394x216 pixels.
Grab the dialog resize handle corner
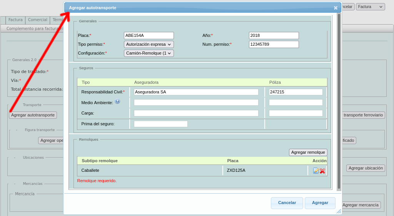tap(339, 211)
